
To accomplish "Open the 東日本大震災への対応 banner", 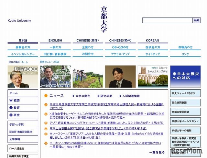I will point(185,76).
